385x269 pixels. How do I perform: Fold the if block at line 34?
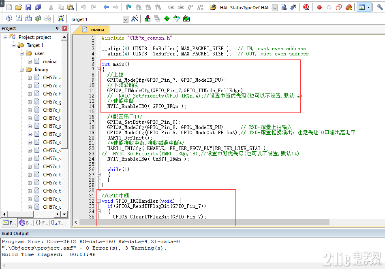pos(99,212)
